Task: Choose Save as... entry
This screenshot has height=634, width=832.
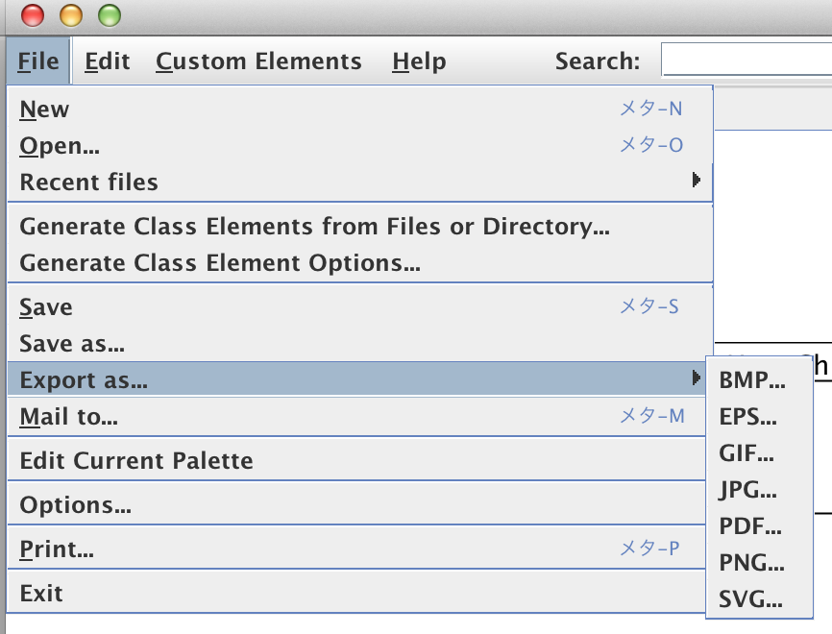Action: coord(359,344)
